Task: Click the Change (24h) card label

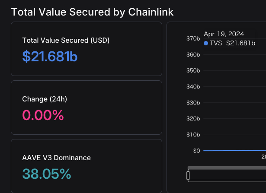Action: [x=45, y=99]
